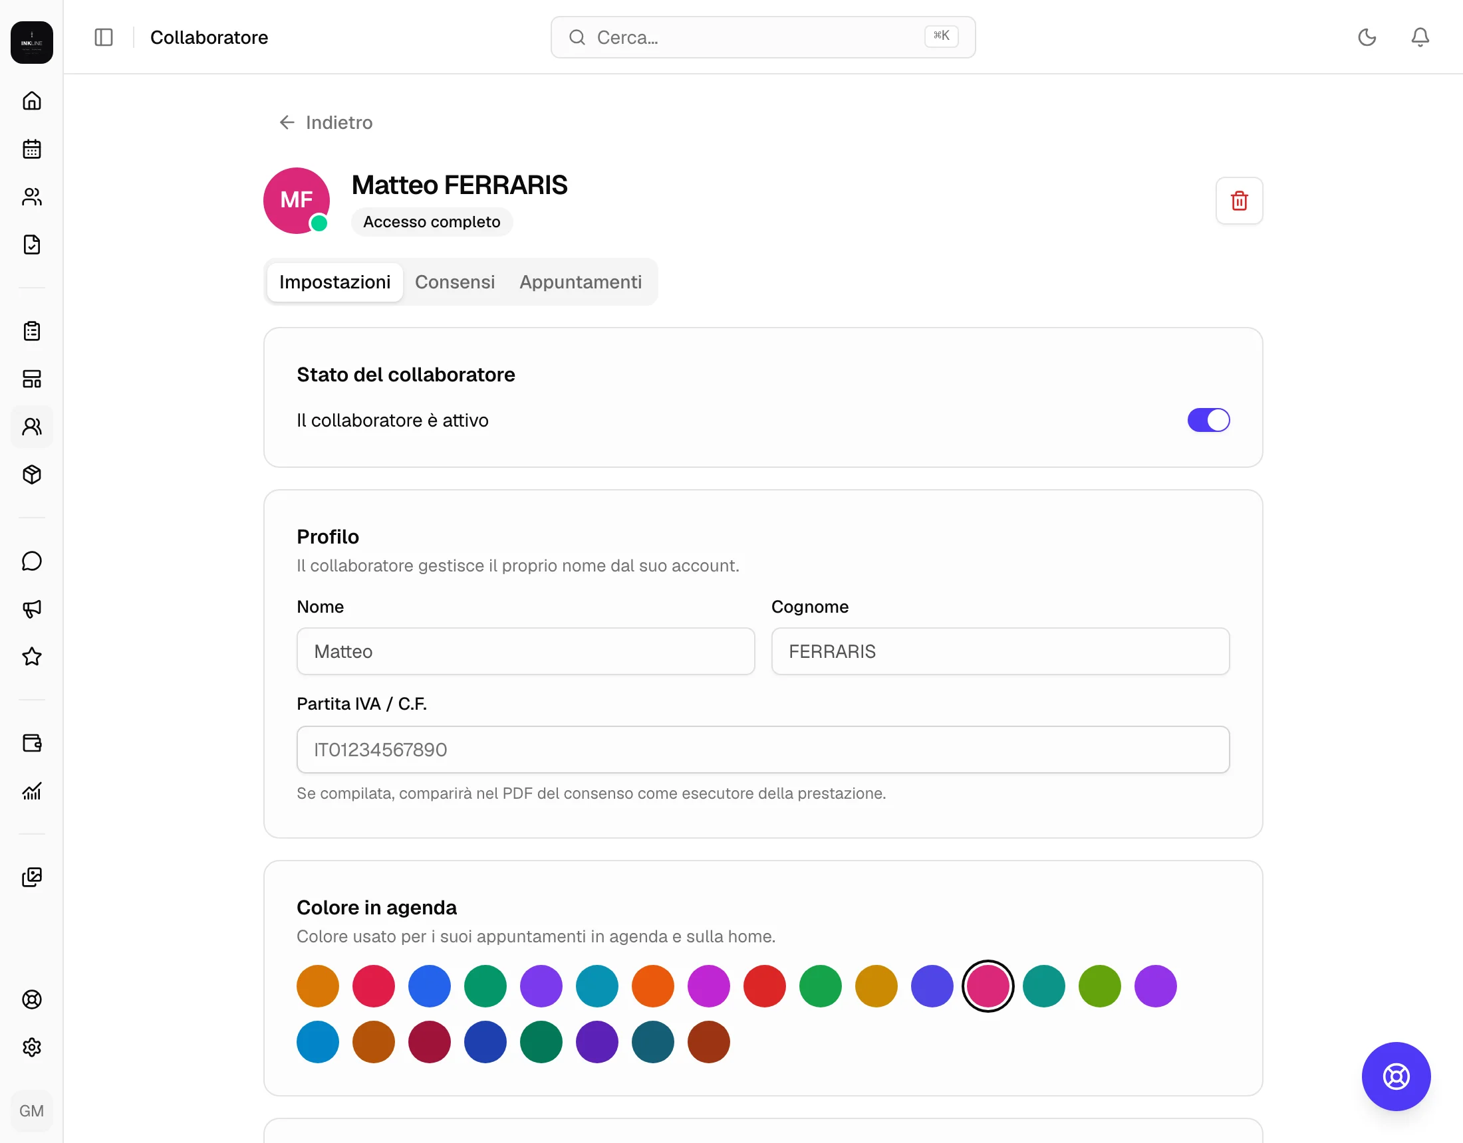1463x1143 pixels.
Task: Open the image gallery icon in sidebar
Action: click(31, 877)
